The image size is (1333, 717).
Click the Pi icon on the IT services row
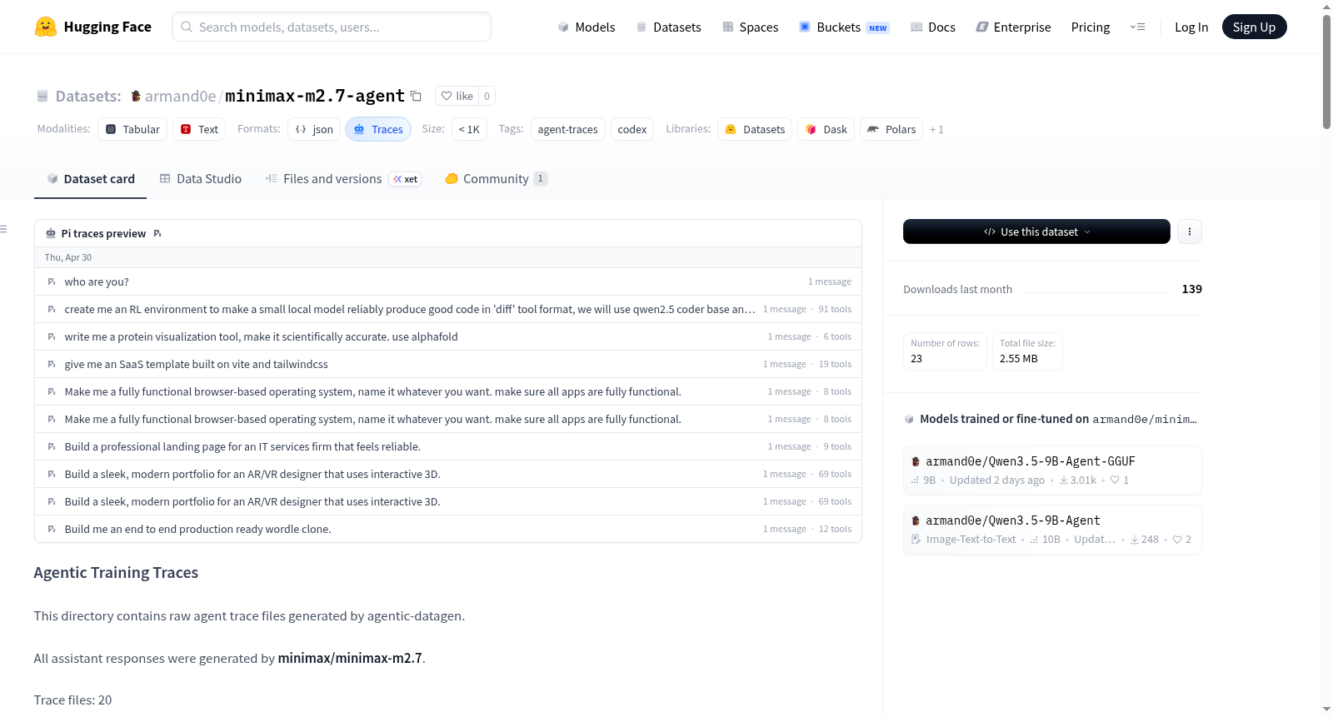(52, 446)
